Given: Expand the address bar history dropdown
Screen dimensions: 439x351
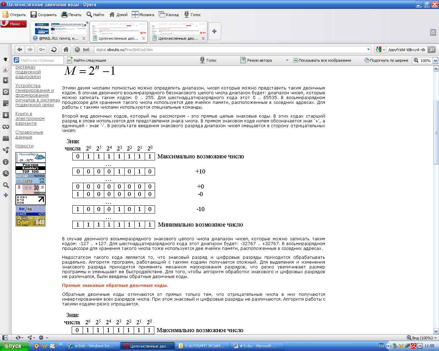Looking at the screenshot, I should [368, 49].
